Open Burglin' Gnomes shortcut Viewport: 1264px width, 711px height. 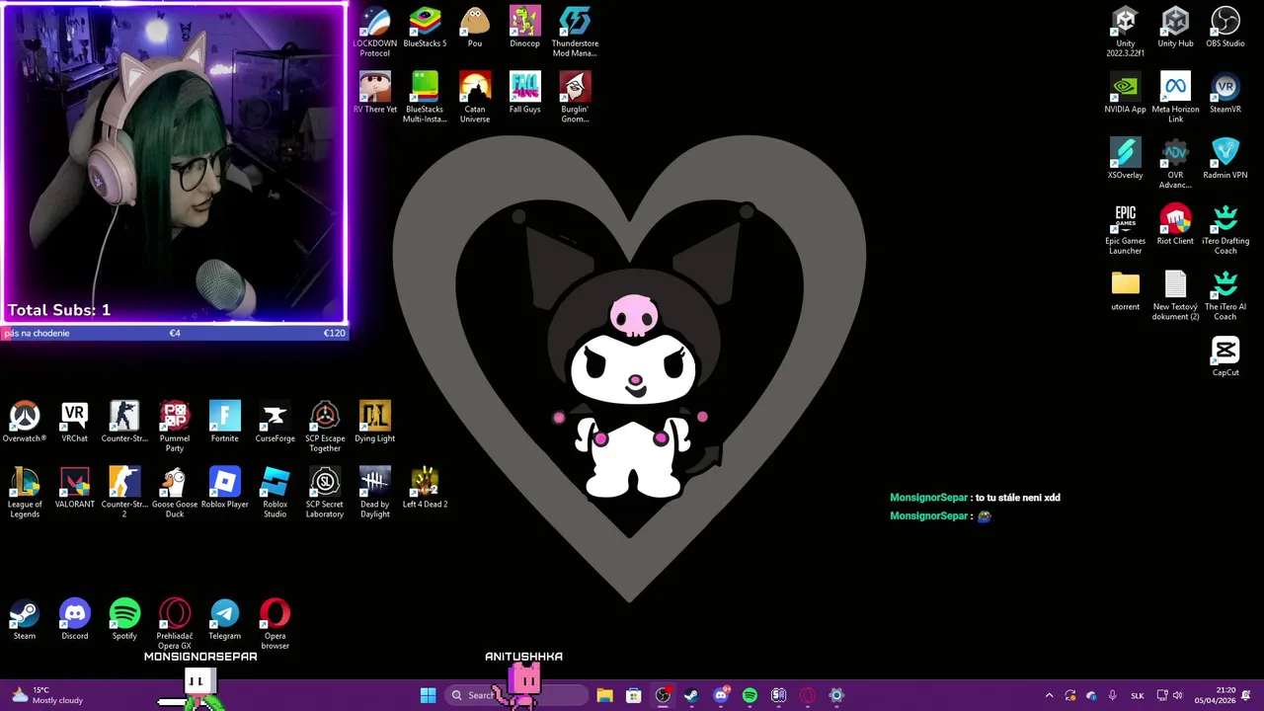pyautogui.click(x=575, y=98)
